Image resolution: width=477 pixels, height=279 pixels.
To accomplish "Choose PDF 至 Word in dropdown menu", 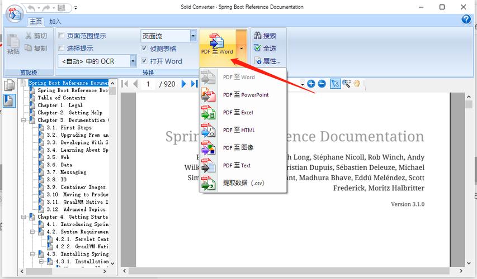I will pyautogui.click(x=243, y=77).
